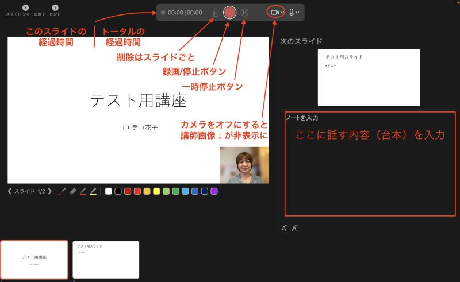Select the laser pointer tool
Viewport: 460px width, 282px height.
(62, 191)
